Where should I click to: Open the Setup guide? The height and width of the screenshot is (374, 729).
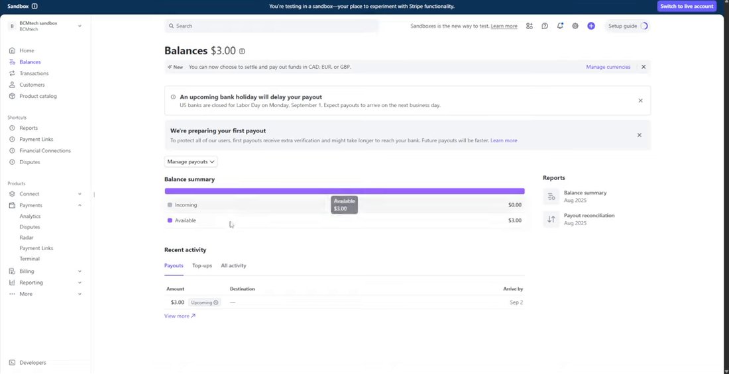pos(628,26)
